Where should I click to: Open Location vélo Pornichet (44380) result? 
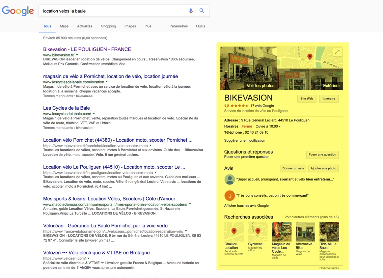point(118,140)
